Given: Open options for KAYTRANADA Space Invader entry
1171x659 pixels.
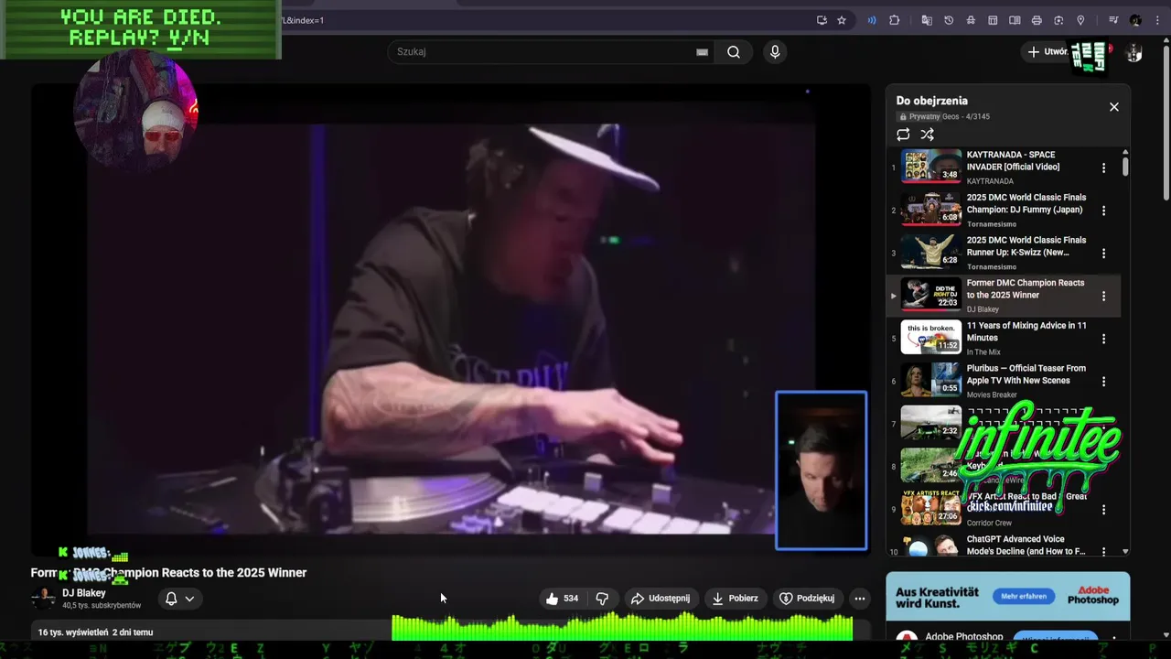Looking at the screenshot, I should tap(1103, 167).
